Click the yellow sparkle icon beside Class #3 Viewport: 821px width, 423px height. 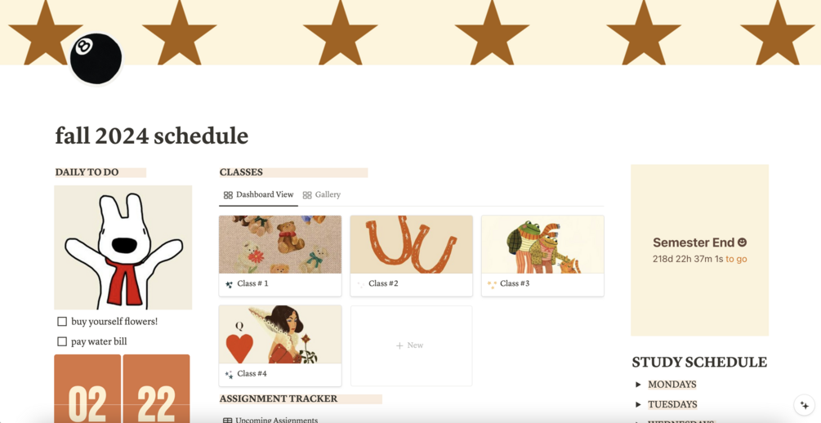tap(492, 284)
